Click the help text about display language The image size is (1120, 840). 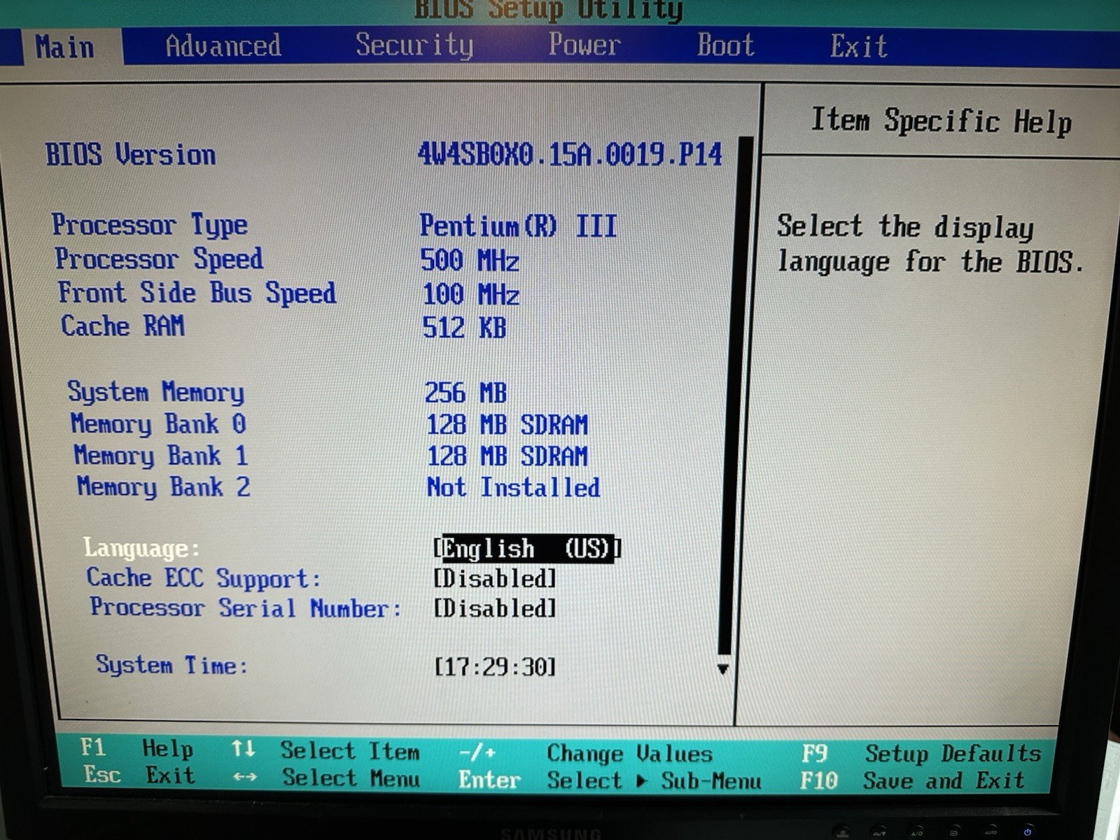click(931, 244)
